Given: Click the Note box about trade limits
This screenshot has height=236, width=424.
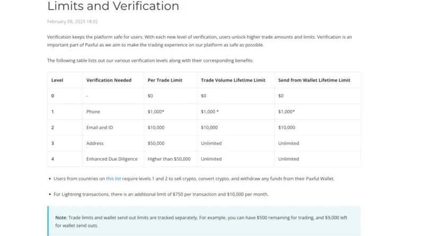Looking at the screenshot, I should (x=204, y=221).
